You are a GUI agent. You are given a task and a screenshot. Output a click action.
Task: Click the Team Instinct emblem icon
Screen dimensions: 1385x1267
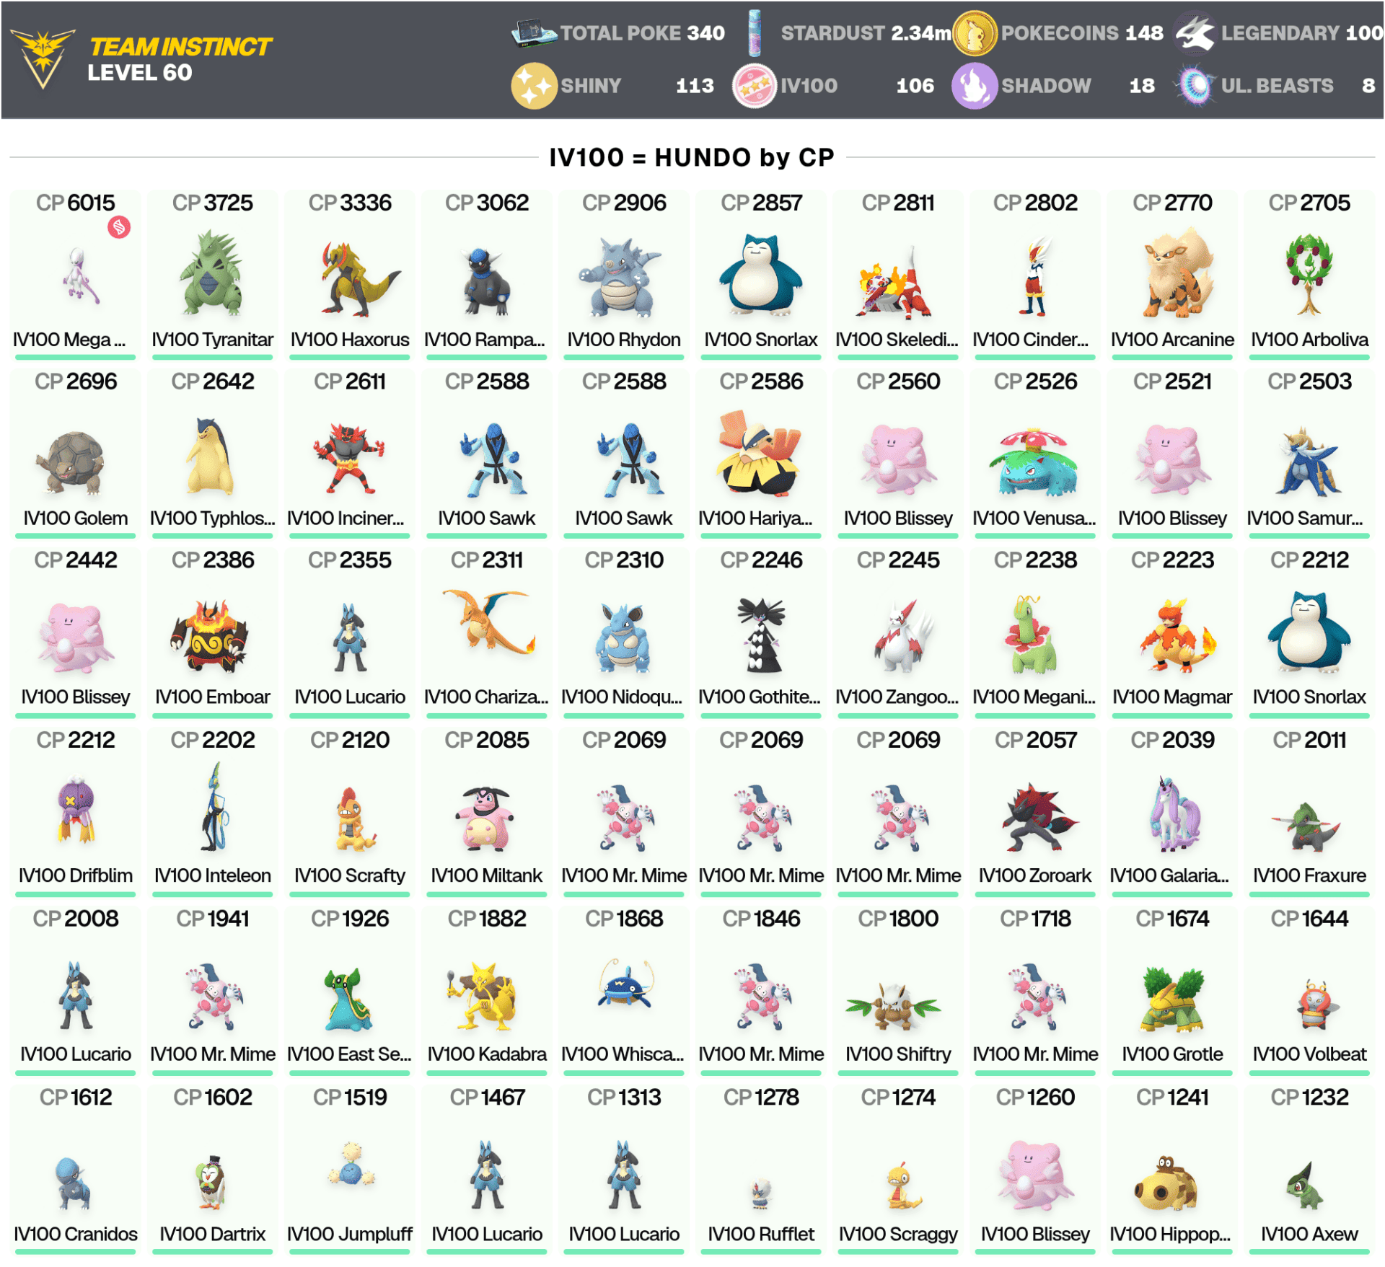click(43, 58)
